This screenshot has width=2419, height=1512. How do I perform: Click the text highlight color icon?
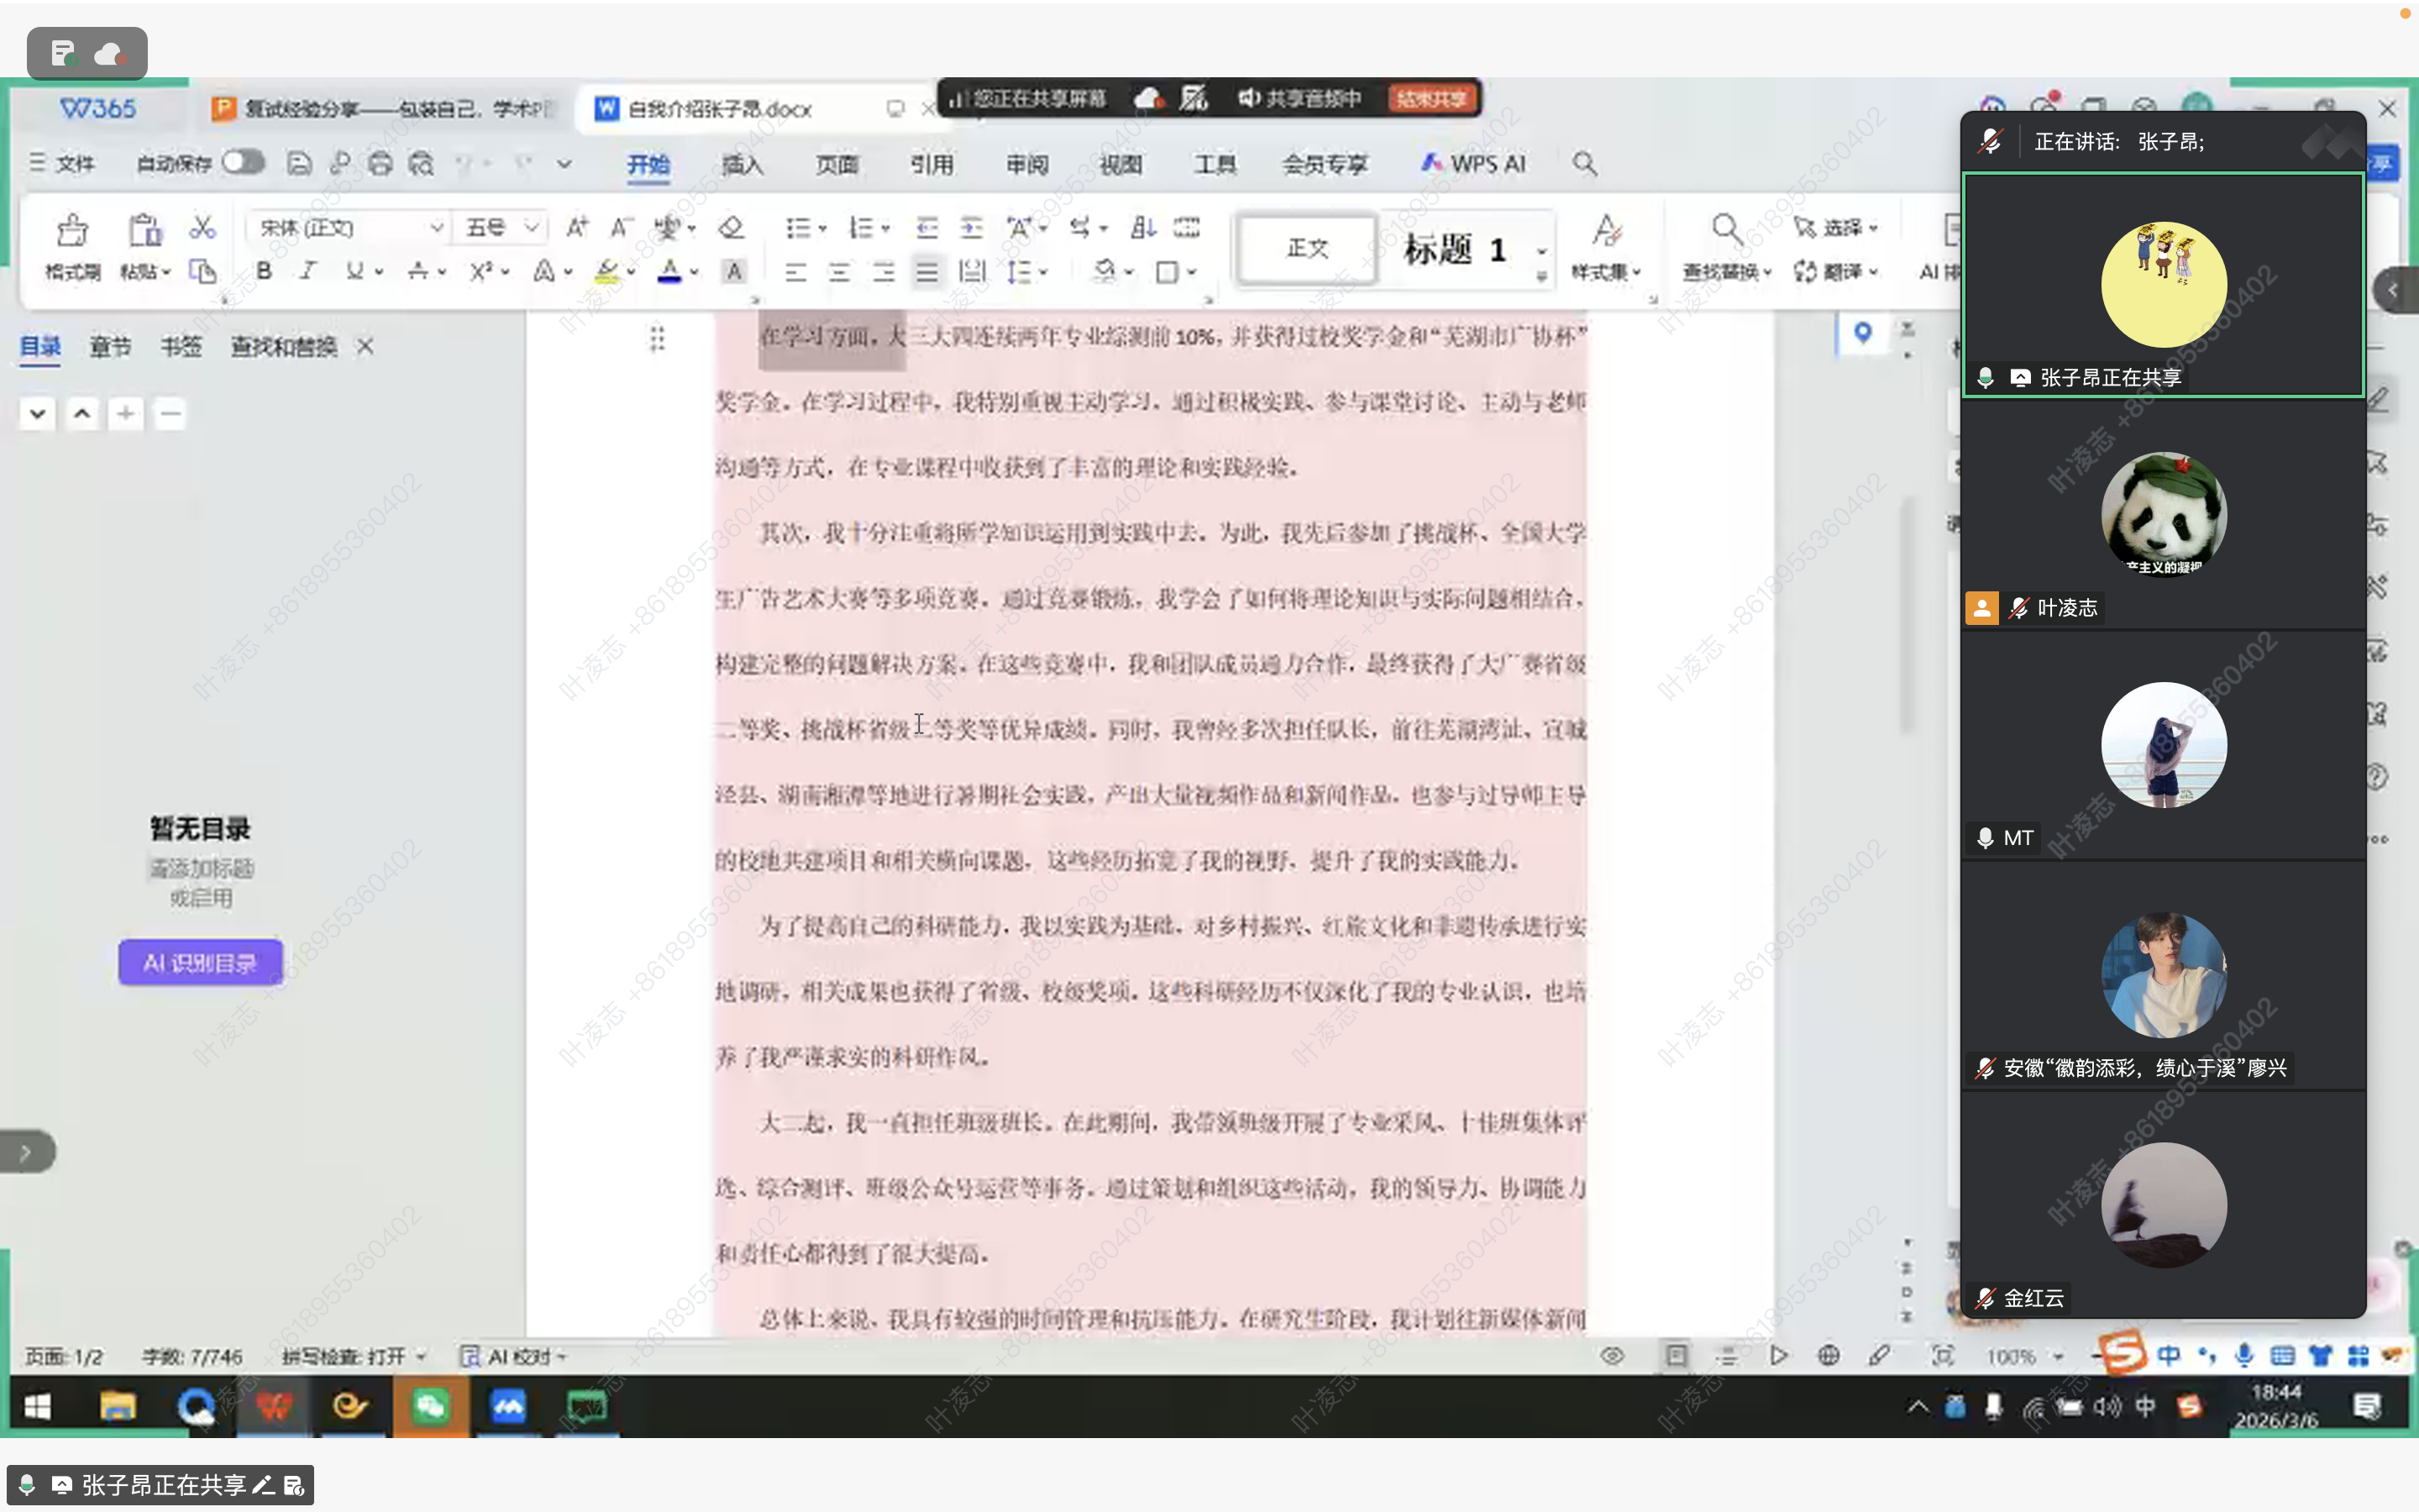tap(606, 271)
